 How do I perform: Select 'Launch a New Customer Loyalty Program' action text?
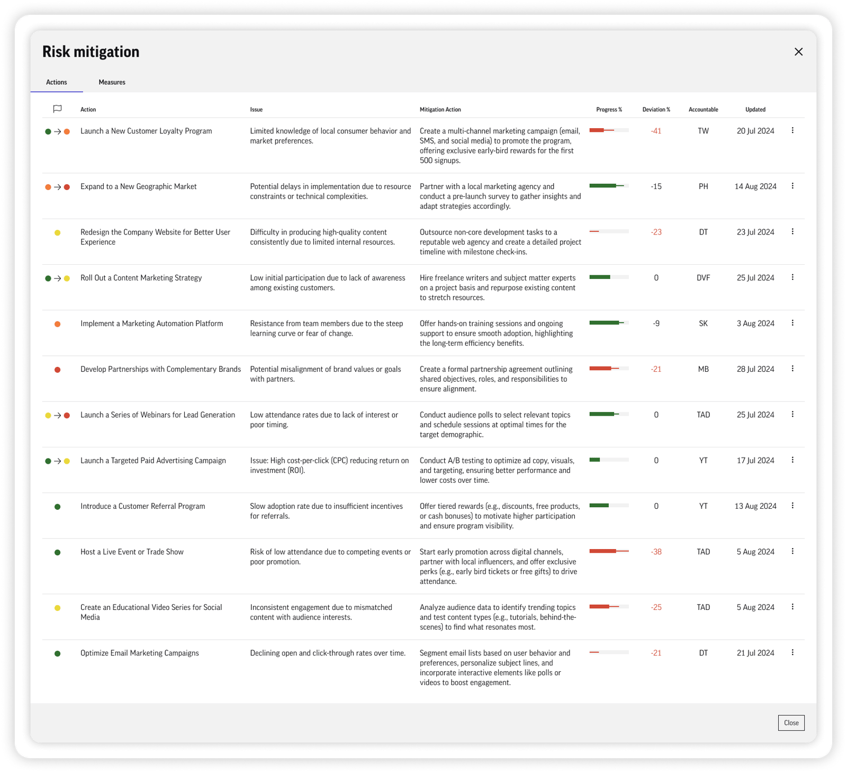point(146,131)
